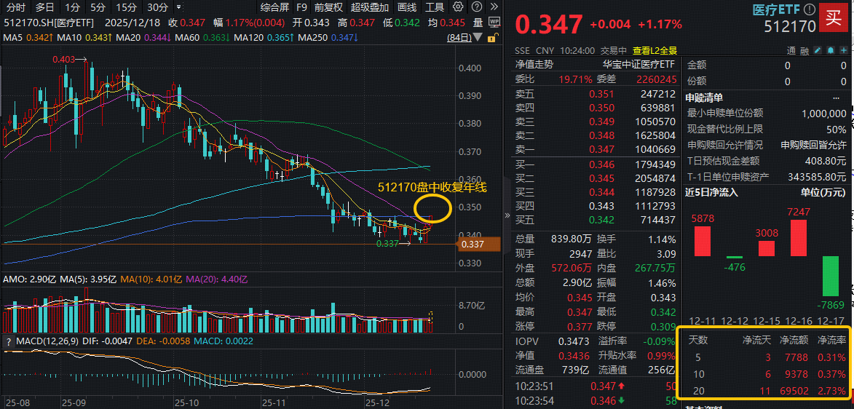Click the orange 0.337 price axis marker
The image size is (854, 409).
point(480,245)
